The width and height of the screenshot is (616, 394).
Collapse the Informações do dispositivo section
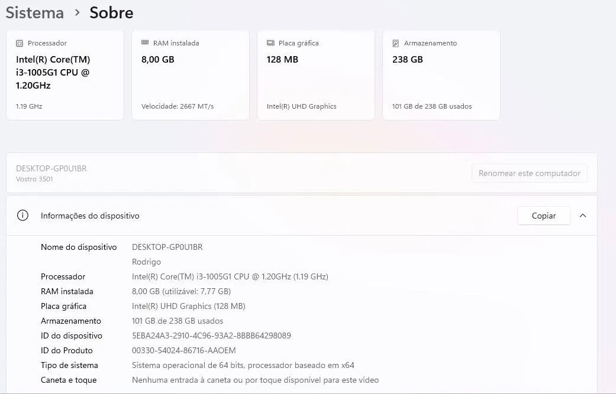point(583,216)
